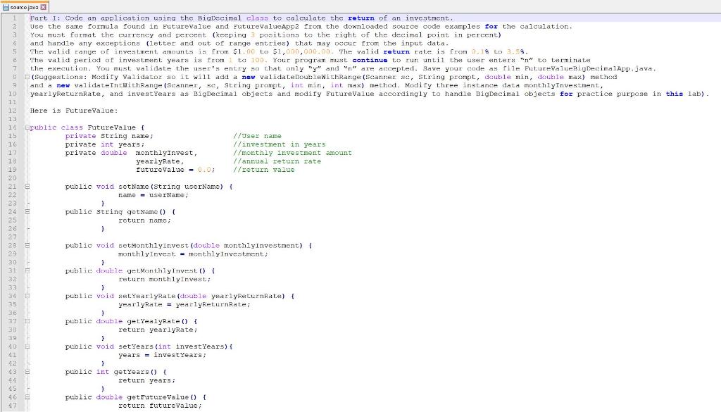721x412 pixels.
Task: Toggle the fold for setYears method
Action: (26, 347)
